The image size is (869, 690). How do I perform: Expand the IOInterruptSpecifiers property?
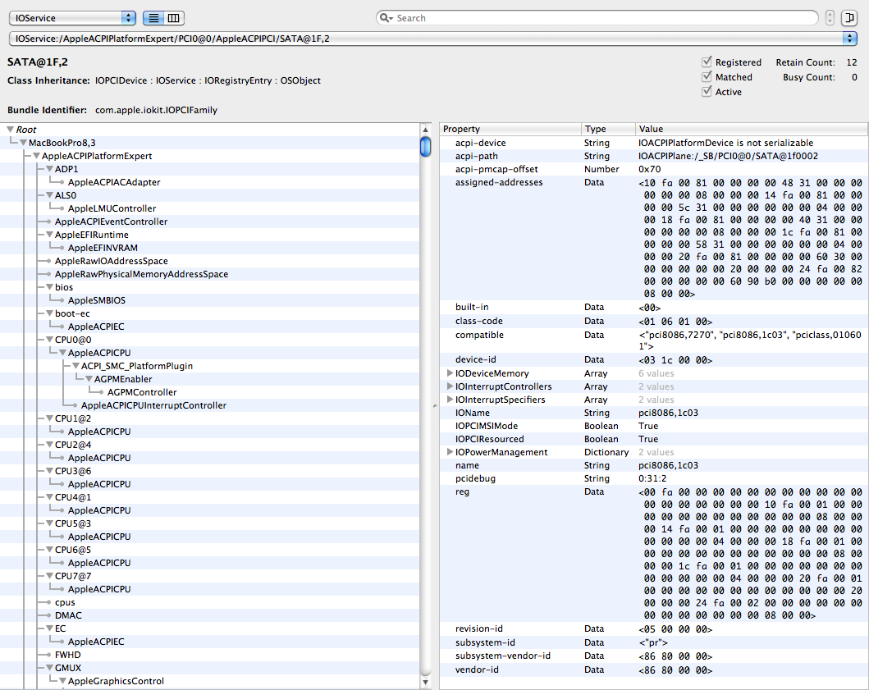tap(450, 400)
